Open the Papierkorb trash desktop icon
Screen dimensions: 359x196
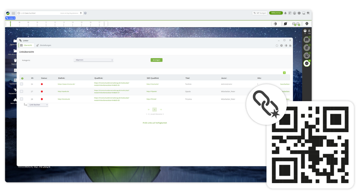click(x=15, y=61)
